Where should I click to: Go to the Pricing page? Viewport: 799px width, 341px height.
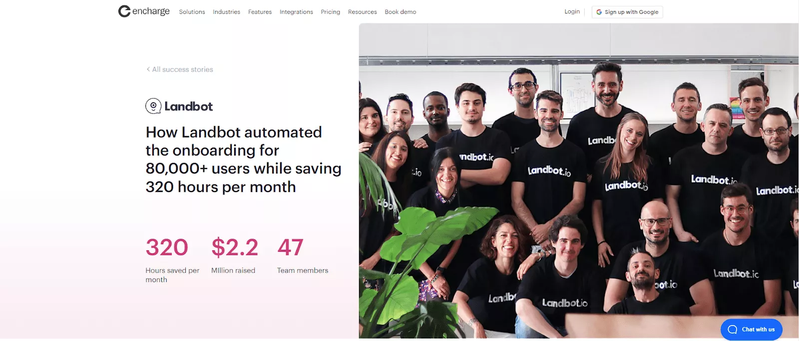(330, 12)
